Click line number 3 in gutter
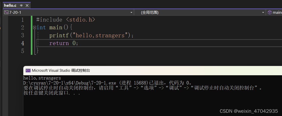The image size is (282, 116). (x=23, y=35)
